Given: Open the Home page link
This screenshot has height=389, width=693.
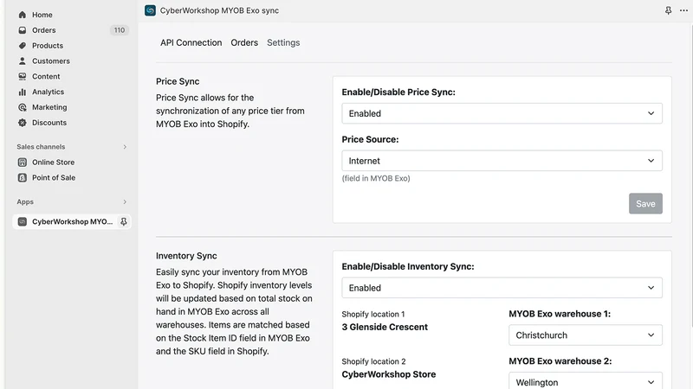Looking at the screenshot, I should (x=42, y=15).
